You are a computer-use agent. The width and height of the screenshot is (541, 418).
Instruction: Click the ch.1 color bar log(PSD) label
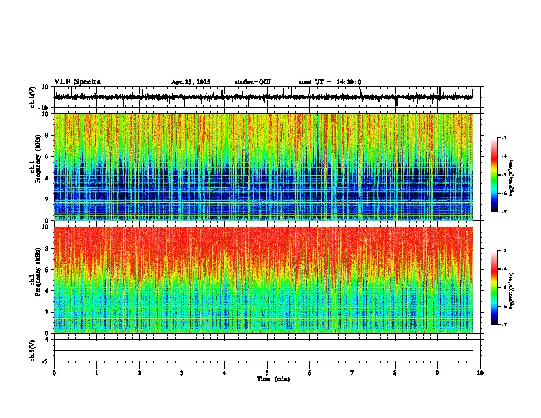tap(512, 178)
